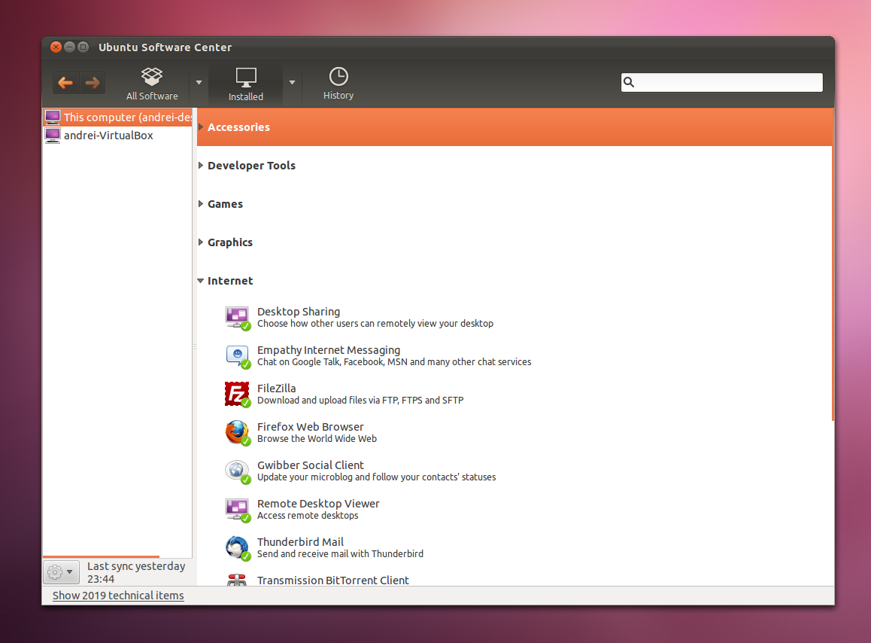Click the Transmission BitTorrent Client icon
Viewport: 871px width, 643px height.
[237, 580]
